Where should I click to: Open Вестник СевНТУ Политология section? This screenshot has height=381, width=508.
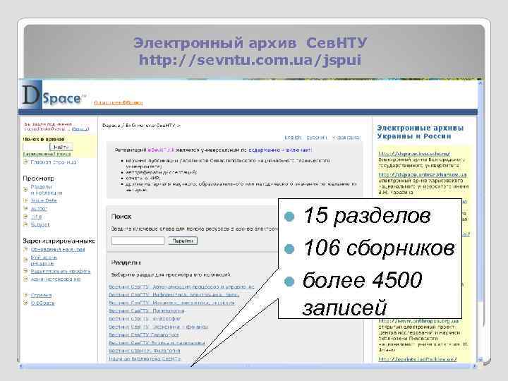click(x=147, y=311)
